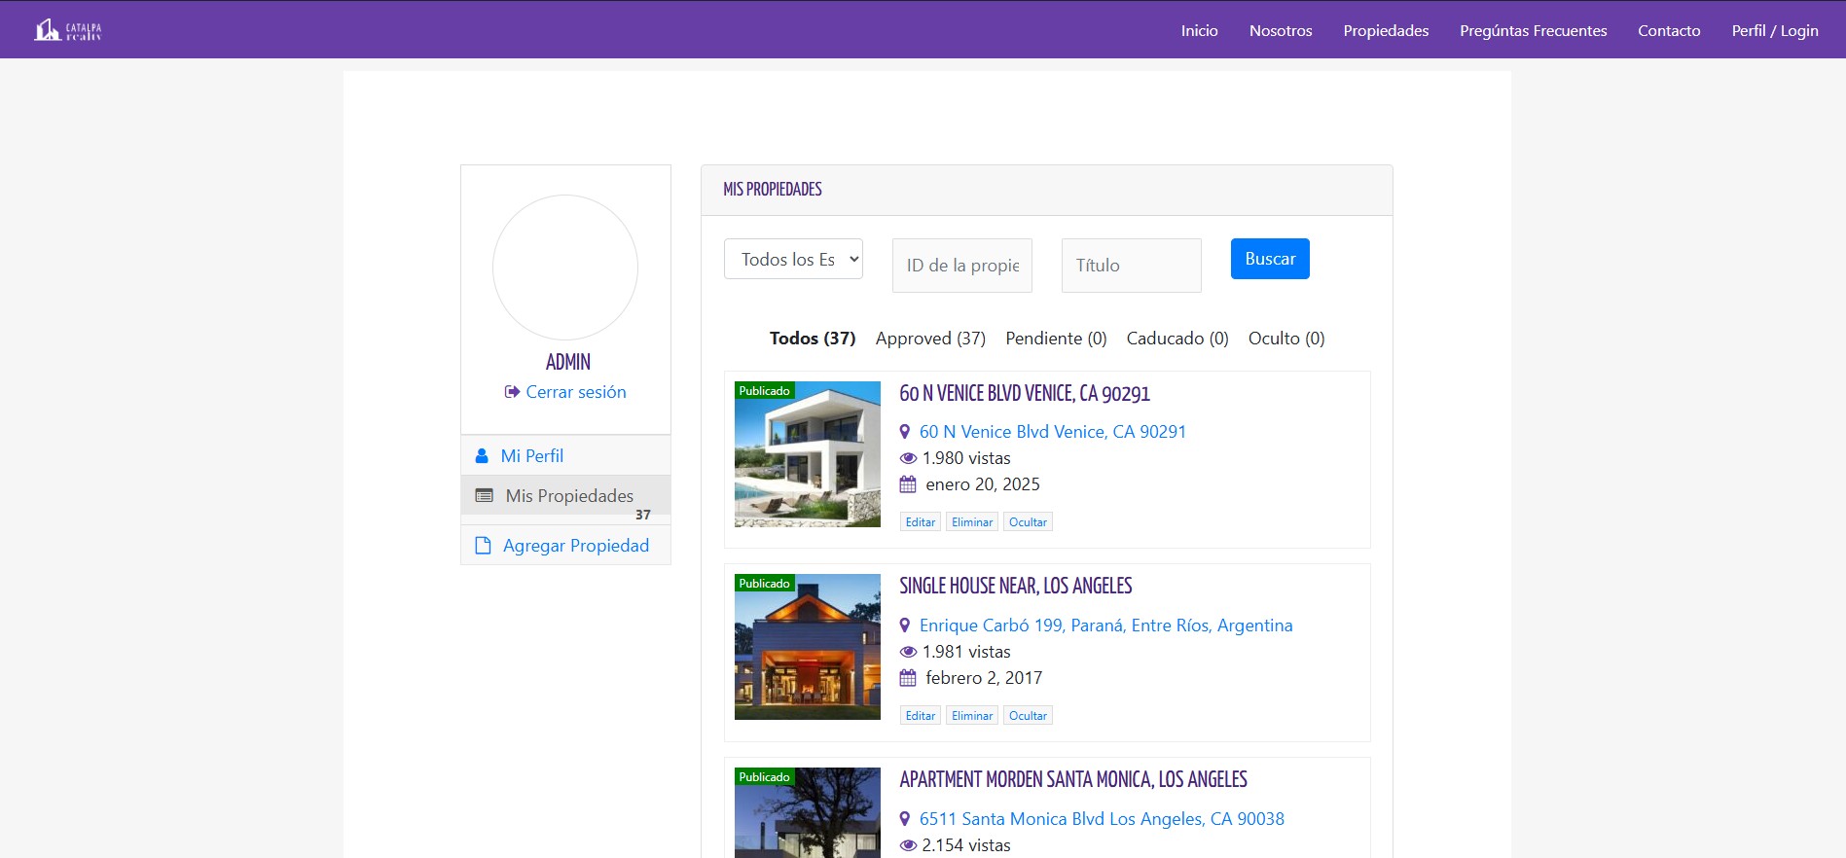Open the Single House Near property thumbnail
Viewport: 1846px width, 858px height.
808,647
